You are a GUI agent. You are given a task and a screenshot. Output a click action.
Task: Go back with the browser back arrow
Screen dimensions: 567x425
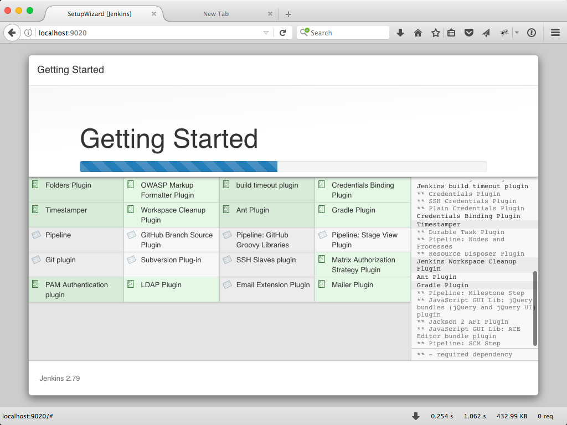(12, 33)
